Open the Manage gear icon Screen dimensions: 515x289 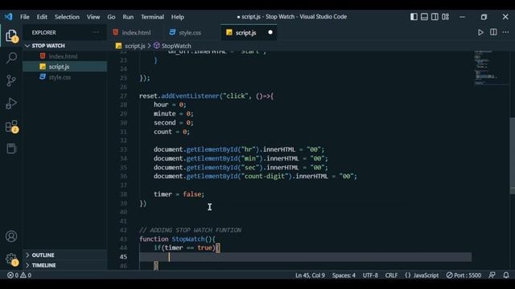pos(11,258)
